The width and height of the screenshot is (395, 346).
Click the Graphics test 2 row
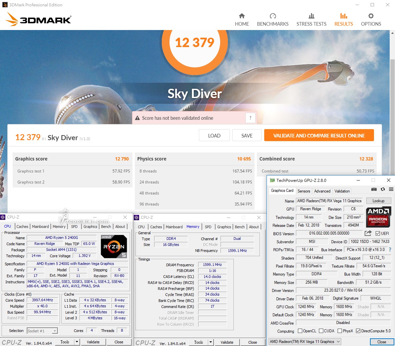pyautogui.click(x=72, y=182)
